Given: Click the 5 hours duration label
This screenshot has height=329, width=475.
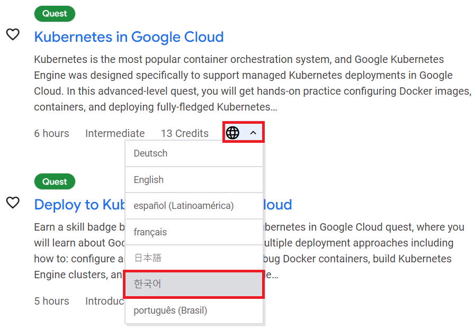Looking at the screenshot, I should tap(51, 301).
